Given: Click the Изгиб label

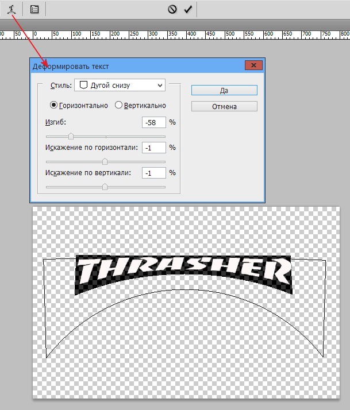Looking at the screenshot, I should 56,122.
